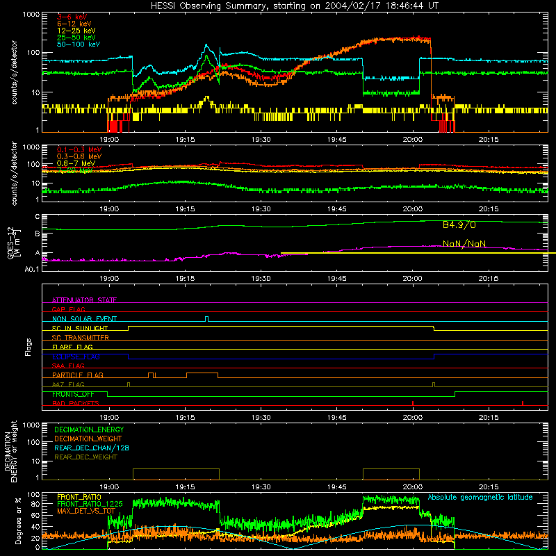The width and height of the screenshot is (556, 556).
Task: Click the '0.8-7 MeV' legend entry
Action: click(x=76, y=163)
